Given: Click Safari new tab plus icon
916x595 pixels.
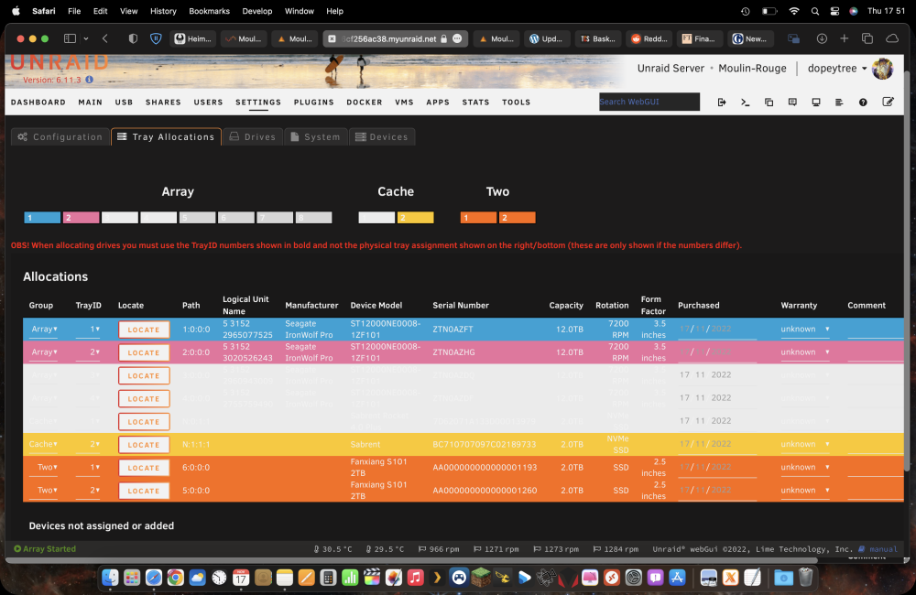Looking at the screenshot, I should pyautogui.click(x=845, y=38).
